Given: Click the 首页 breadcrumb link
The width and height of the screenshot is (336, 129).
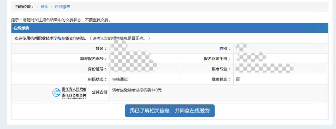Looking at the screenshot, I should (x=44, y=6).
